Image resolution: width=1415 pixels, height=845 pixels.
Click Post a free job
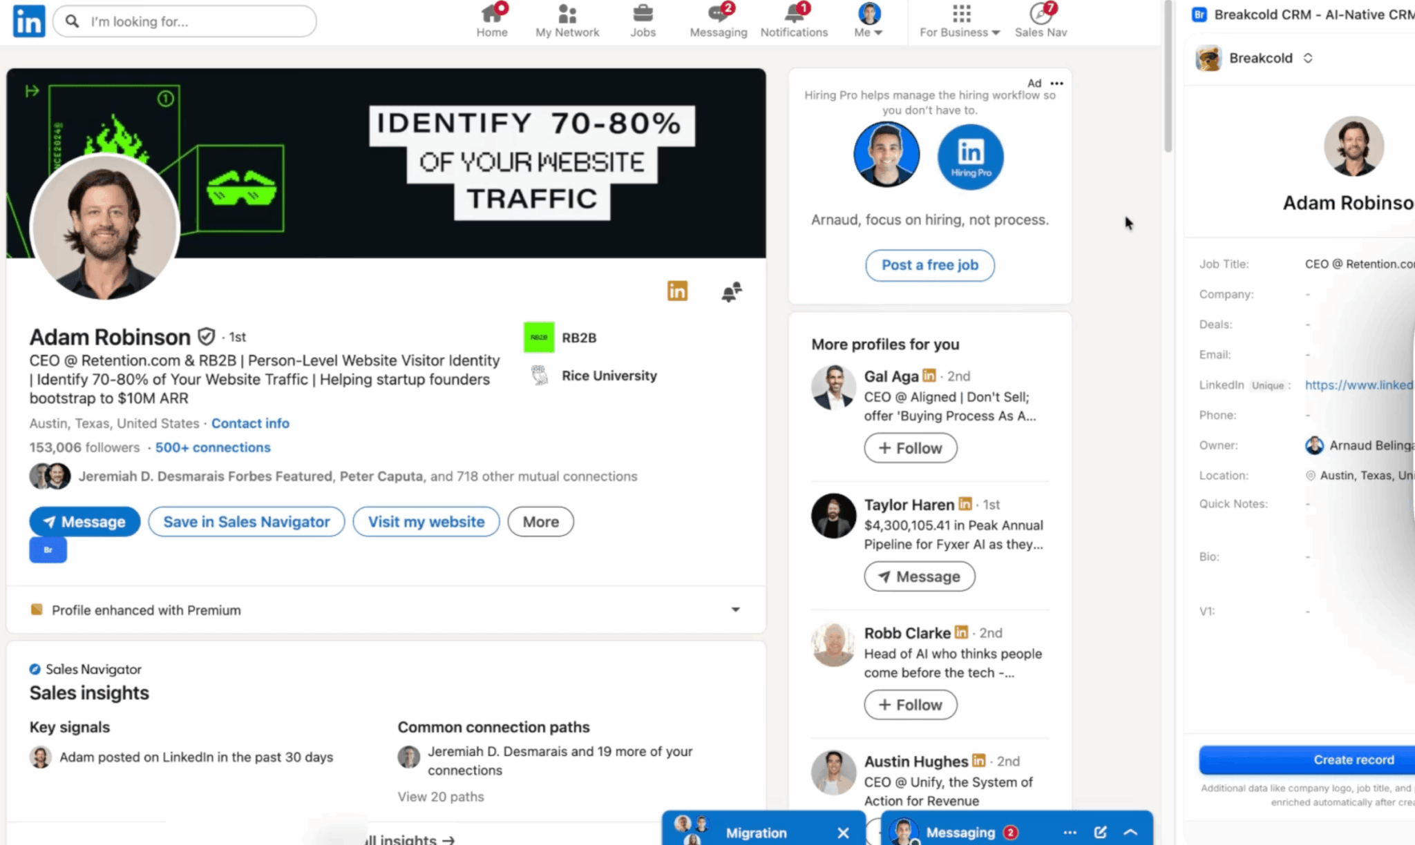click(x=930, y=265)
